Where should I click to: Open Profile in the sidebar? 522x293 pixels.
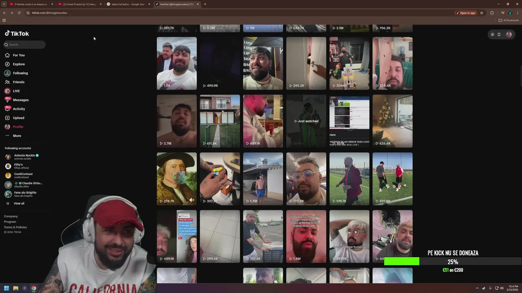pos(14,127)
